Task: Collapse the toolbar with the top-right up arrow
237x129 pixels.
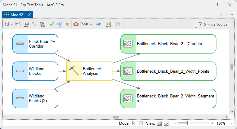Action: click(x=232, y=21)
